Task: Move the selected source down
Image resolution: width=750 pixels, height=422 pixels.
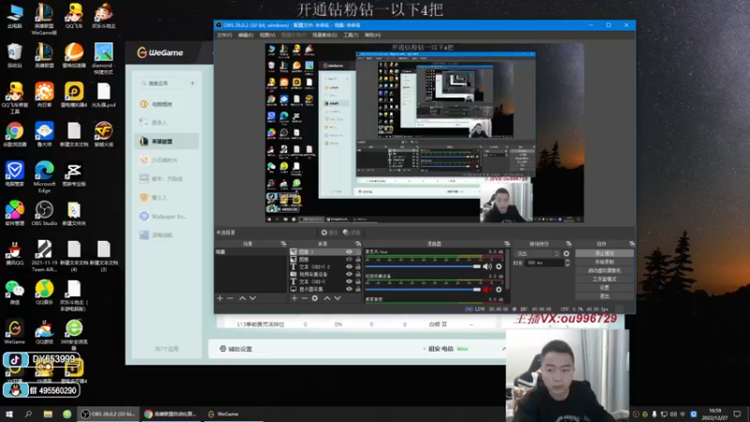Action: point(337,298)
